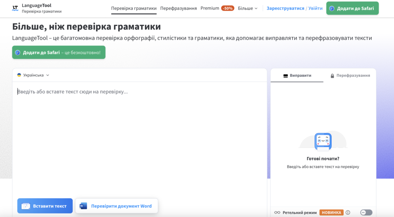394x217 pixels.
Task: Click Перевірити документ Word button
Action: (117, 206)
